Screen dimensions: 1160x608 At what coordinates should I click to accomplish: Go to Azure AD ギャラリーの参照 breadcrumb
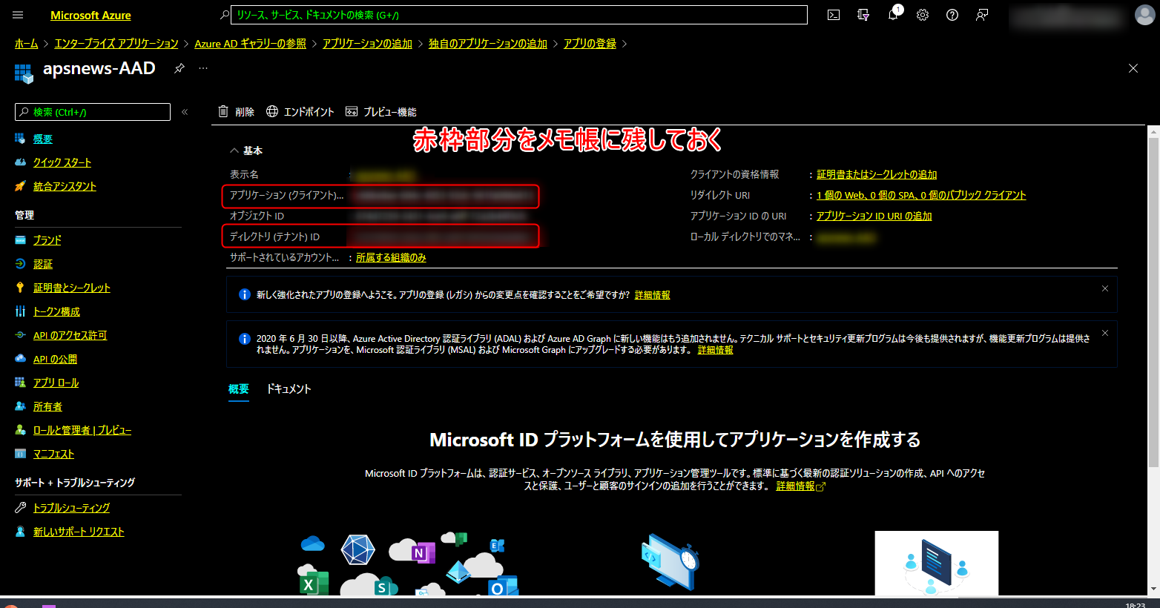tap(250, 44)
